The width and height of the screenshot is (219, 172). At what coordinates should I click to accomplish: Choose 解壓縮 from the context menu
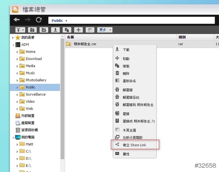(x=135, y=90)
